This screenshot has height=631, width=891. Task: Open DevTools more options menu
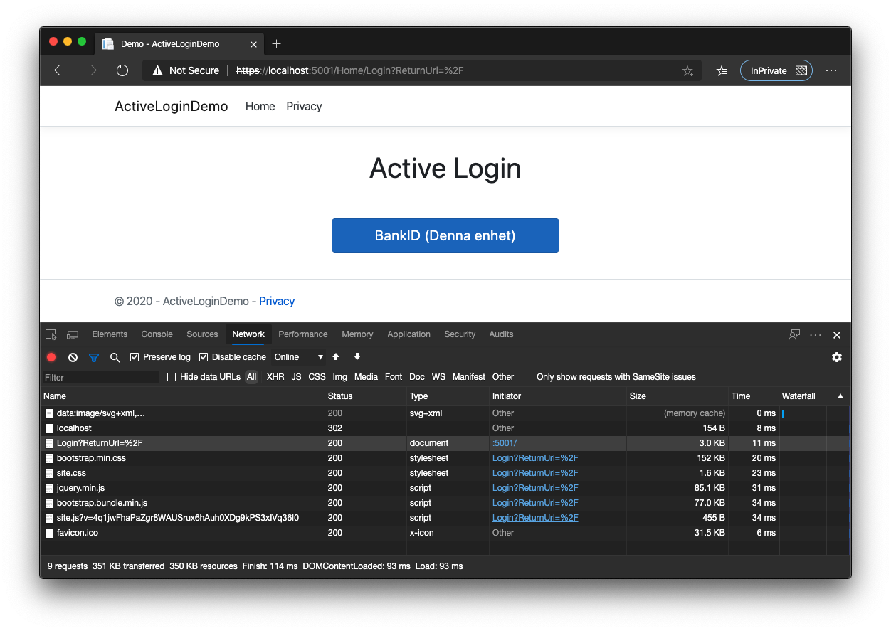point(816,334)
